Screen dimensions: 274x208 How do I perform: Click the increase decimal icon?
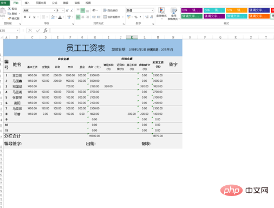(147, 17)
